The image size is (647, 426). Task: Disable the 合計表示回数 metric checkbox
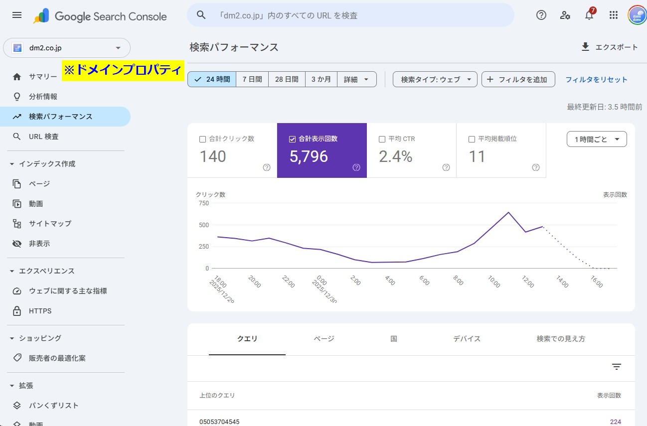(x=292, y=139)
